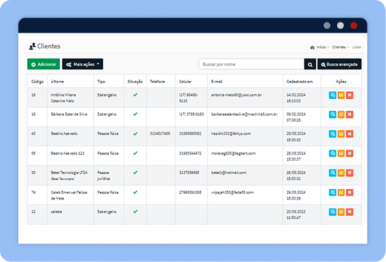Edit client Antônia Milena Catarina Melo
Image resolution: width=386 pixels, height=262 pixels.
[341, 95]
